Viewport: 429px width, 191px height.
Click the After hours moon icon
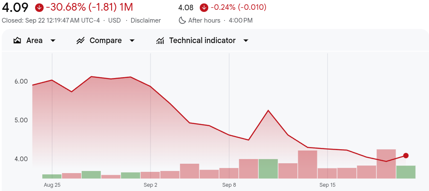pyautogui.click(x=182, y=20)
